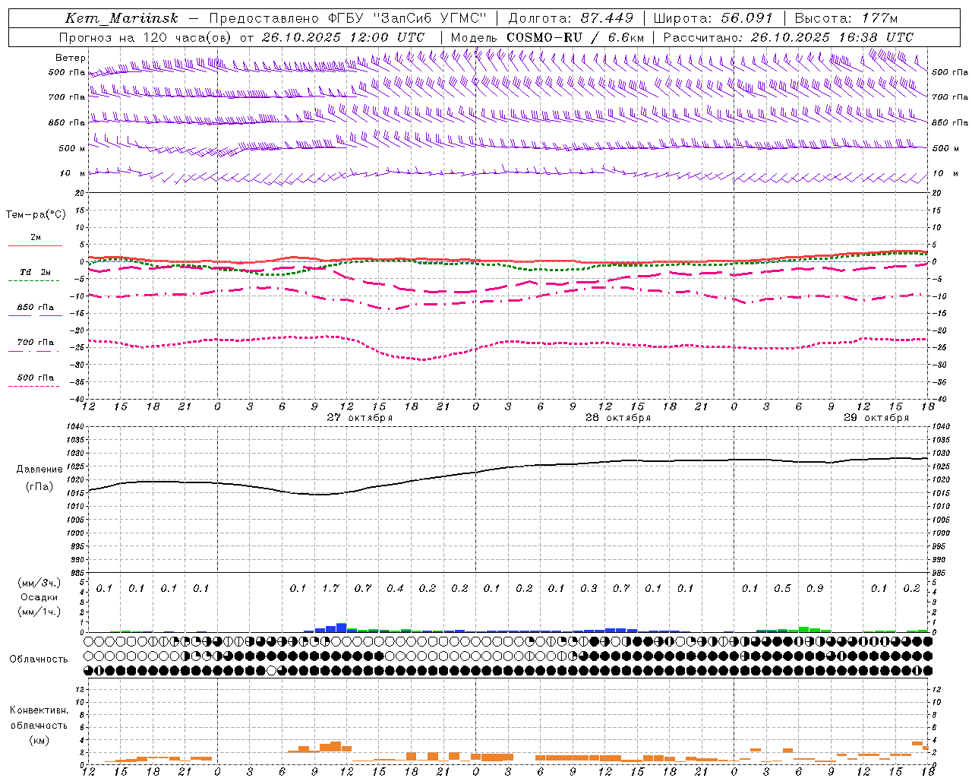This screenshot has width=972, height=778.
Task: Select the 'Долгота: 87.449' longitude value
Action: tap(571, 18)
